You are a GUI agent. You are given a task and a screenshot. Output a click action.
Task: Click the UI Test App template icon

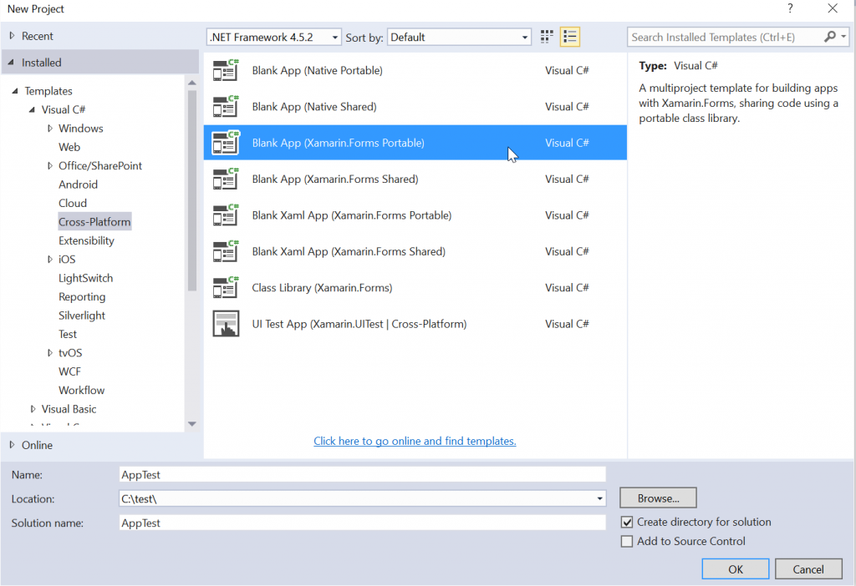coord(226,324)
